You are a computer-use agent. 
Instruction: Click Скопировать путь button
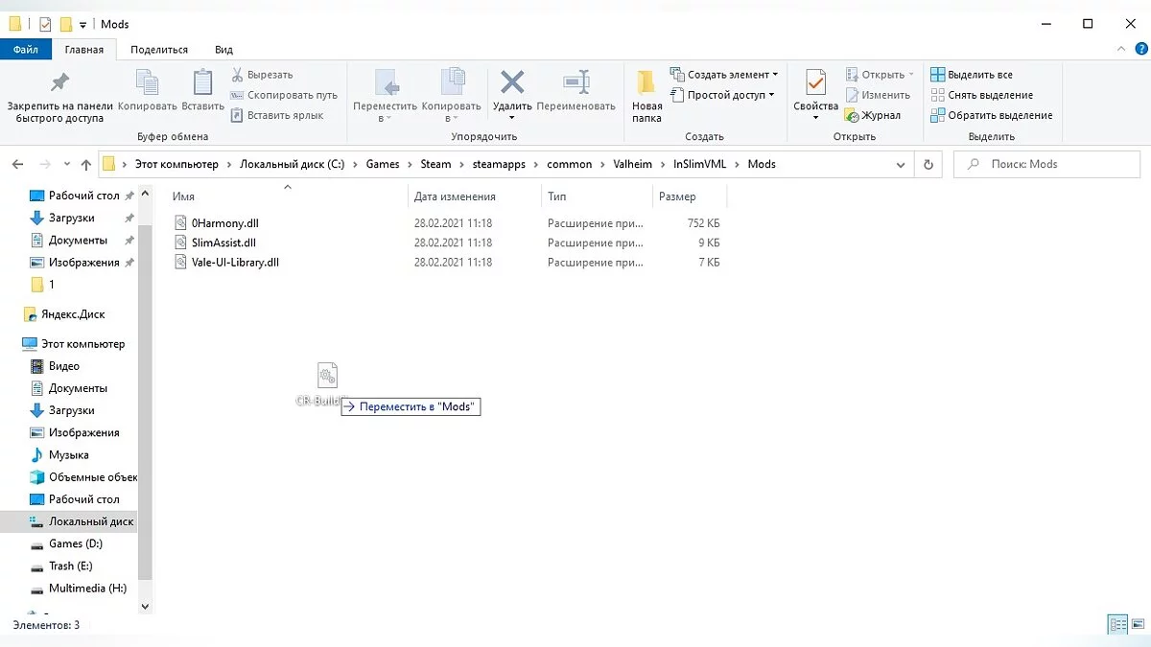[x=284, y=95]
